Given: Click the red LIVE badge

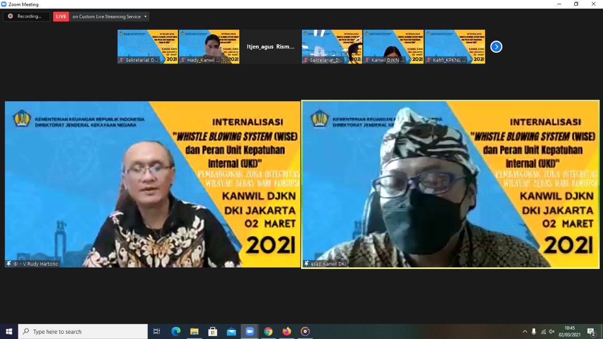Looking at the screenshot, I should 61,16.
